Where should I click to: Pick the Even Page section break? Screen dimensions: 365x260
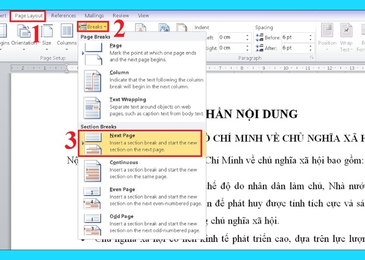click(x=142, y=198)
